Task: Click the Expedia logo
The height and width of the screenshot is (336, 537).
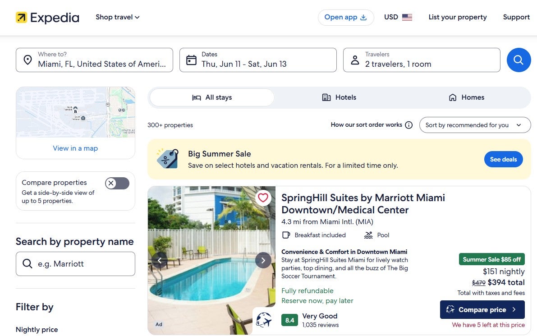Action: tap(47, 18)
